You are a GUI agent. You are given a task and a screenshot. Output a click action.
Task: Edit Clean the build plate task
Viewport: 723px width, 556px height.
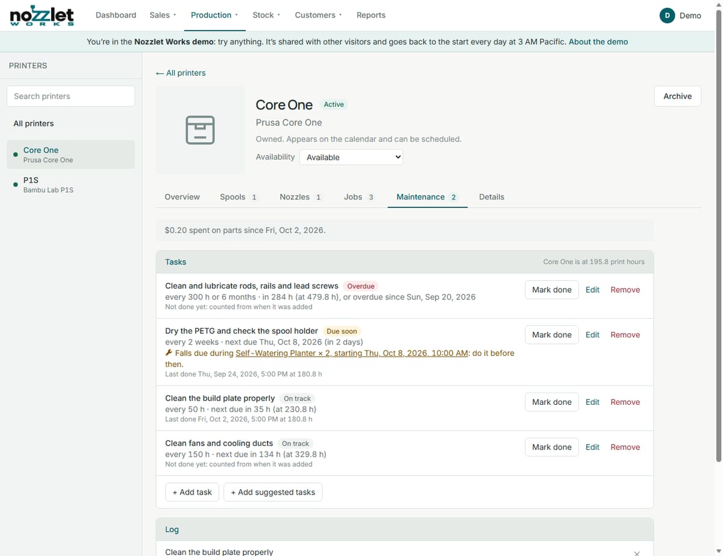(592, 402)
